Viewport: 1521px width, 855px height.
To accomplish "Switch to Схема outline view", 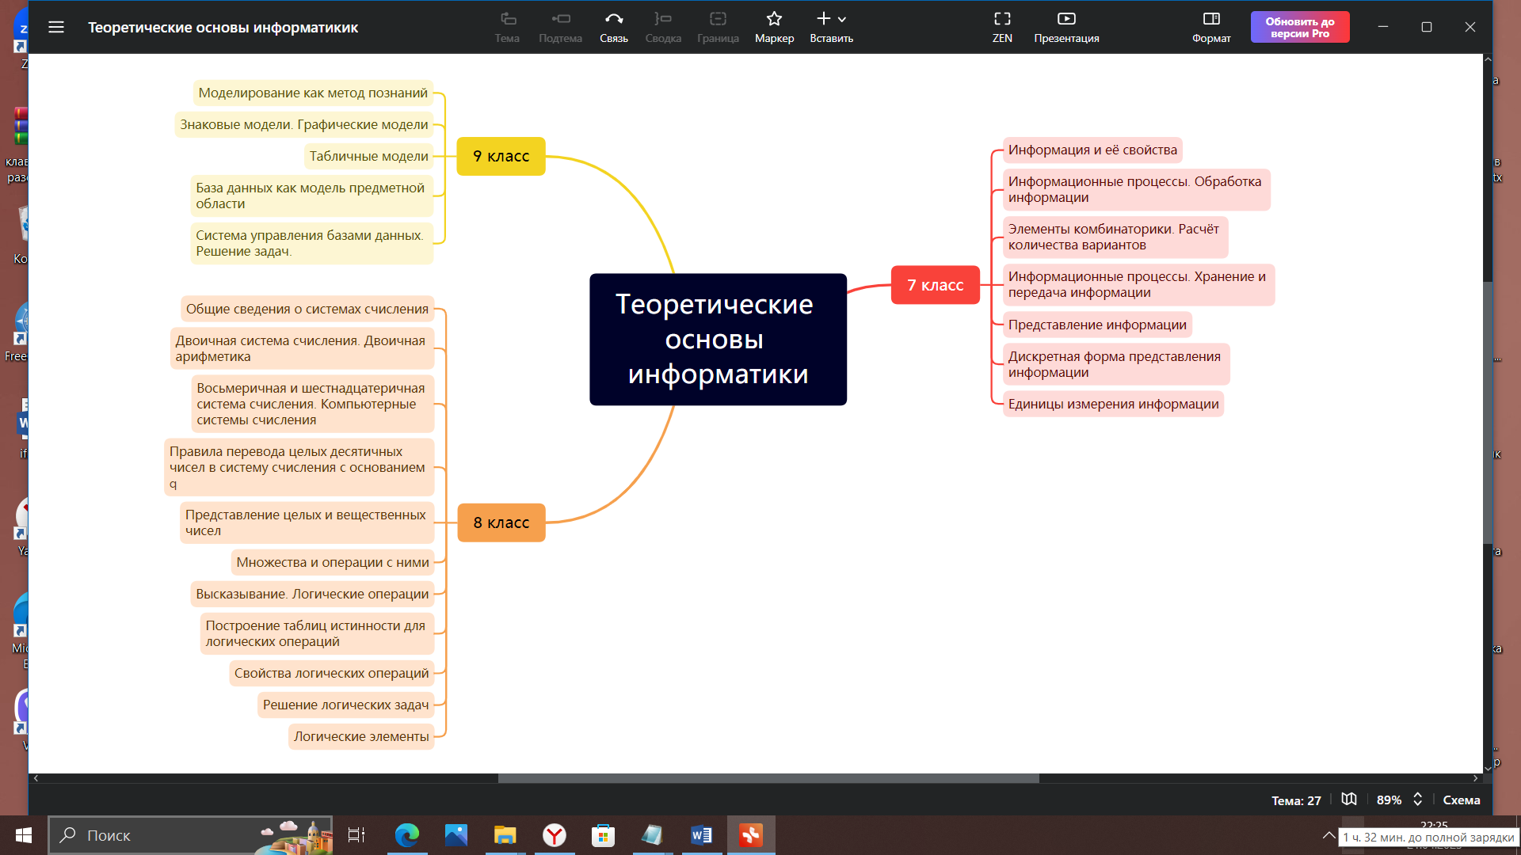I will click(x=1462, y=800).
